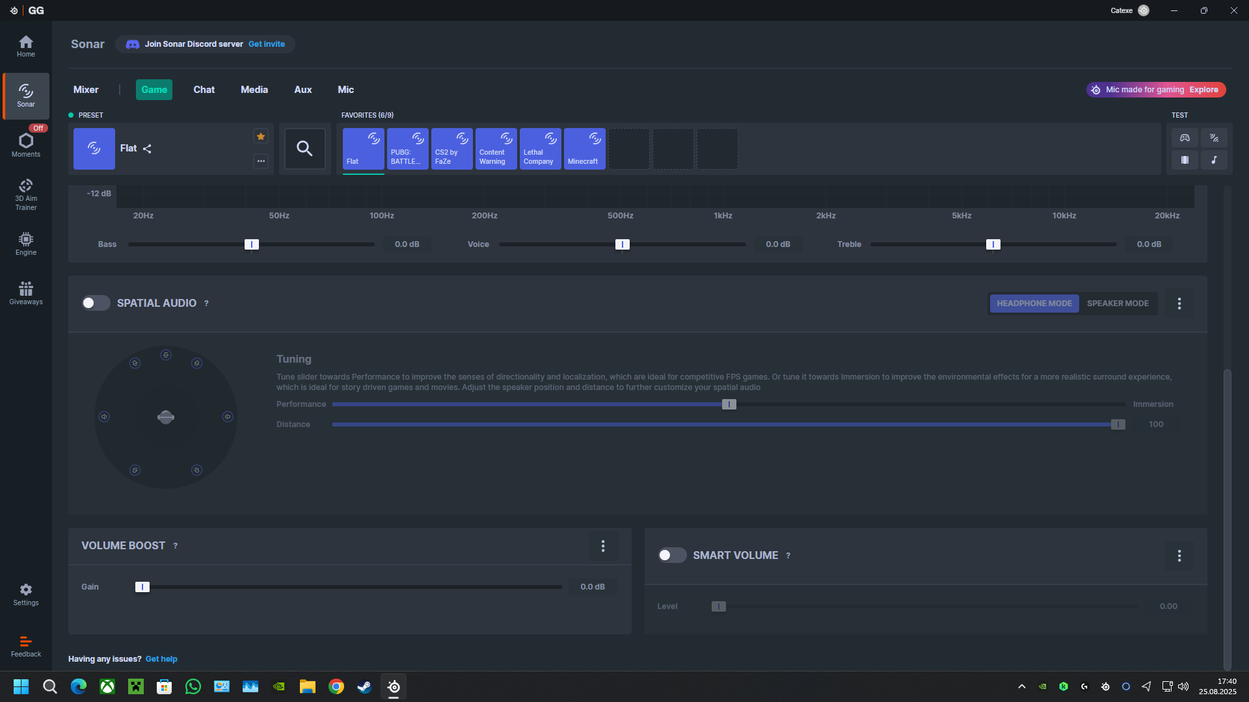Open the Xbox app from taskbar
The width and height of the screenshot is (1249, 702).
(x=107, y=686)
